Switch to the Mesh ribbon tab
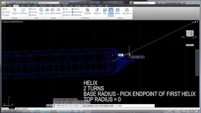The width and height of the screenshot is (201, 113). coord(29,6)
